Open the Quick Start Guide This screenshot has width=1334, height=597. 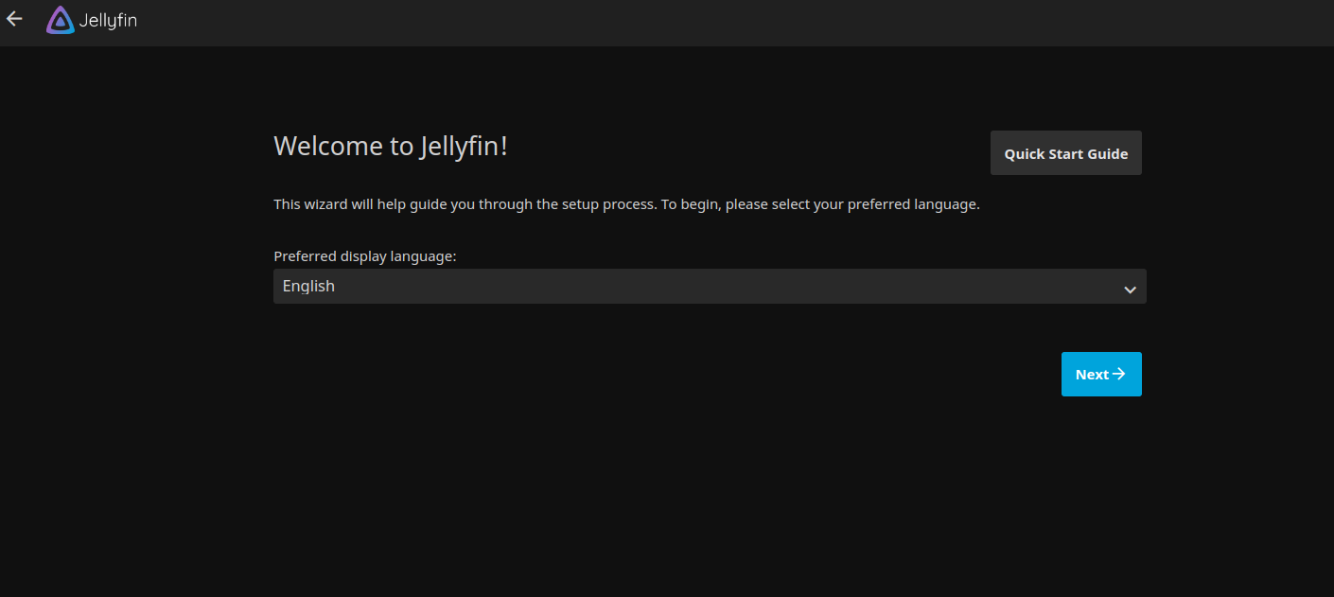point(1065,153)
